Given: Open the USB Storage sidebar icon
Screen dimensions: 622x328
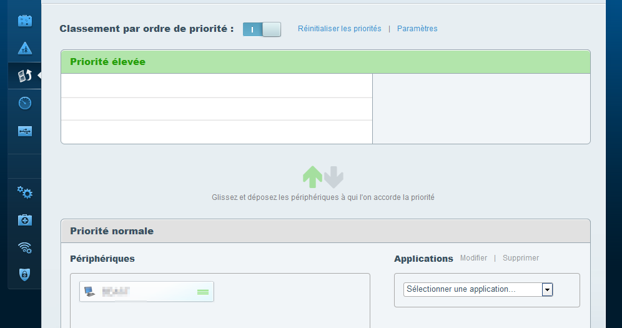Looking at the screenshot, I should pyautogui.click(x=25, y=131).
